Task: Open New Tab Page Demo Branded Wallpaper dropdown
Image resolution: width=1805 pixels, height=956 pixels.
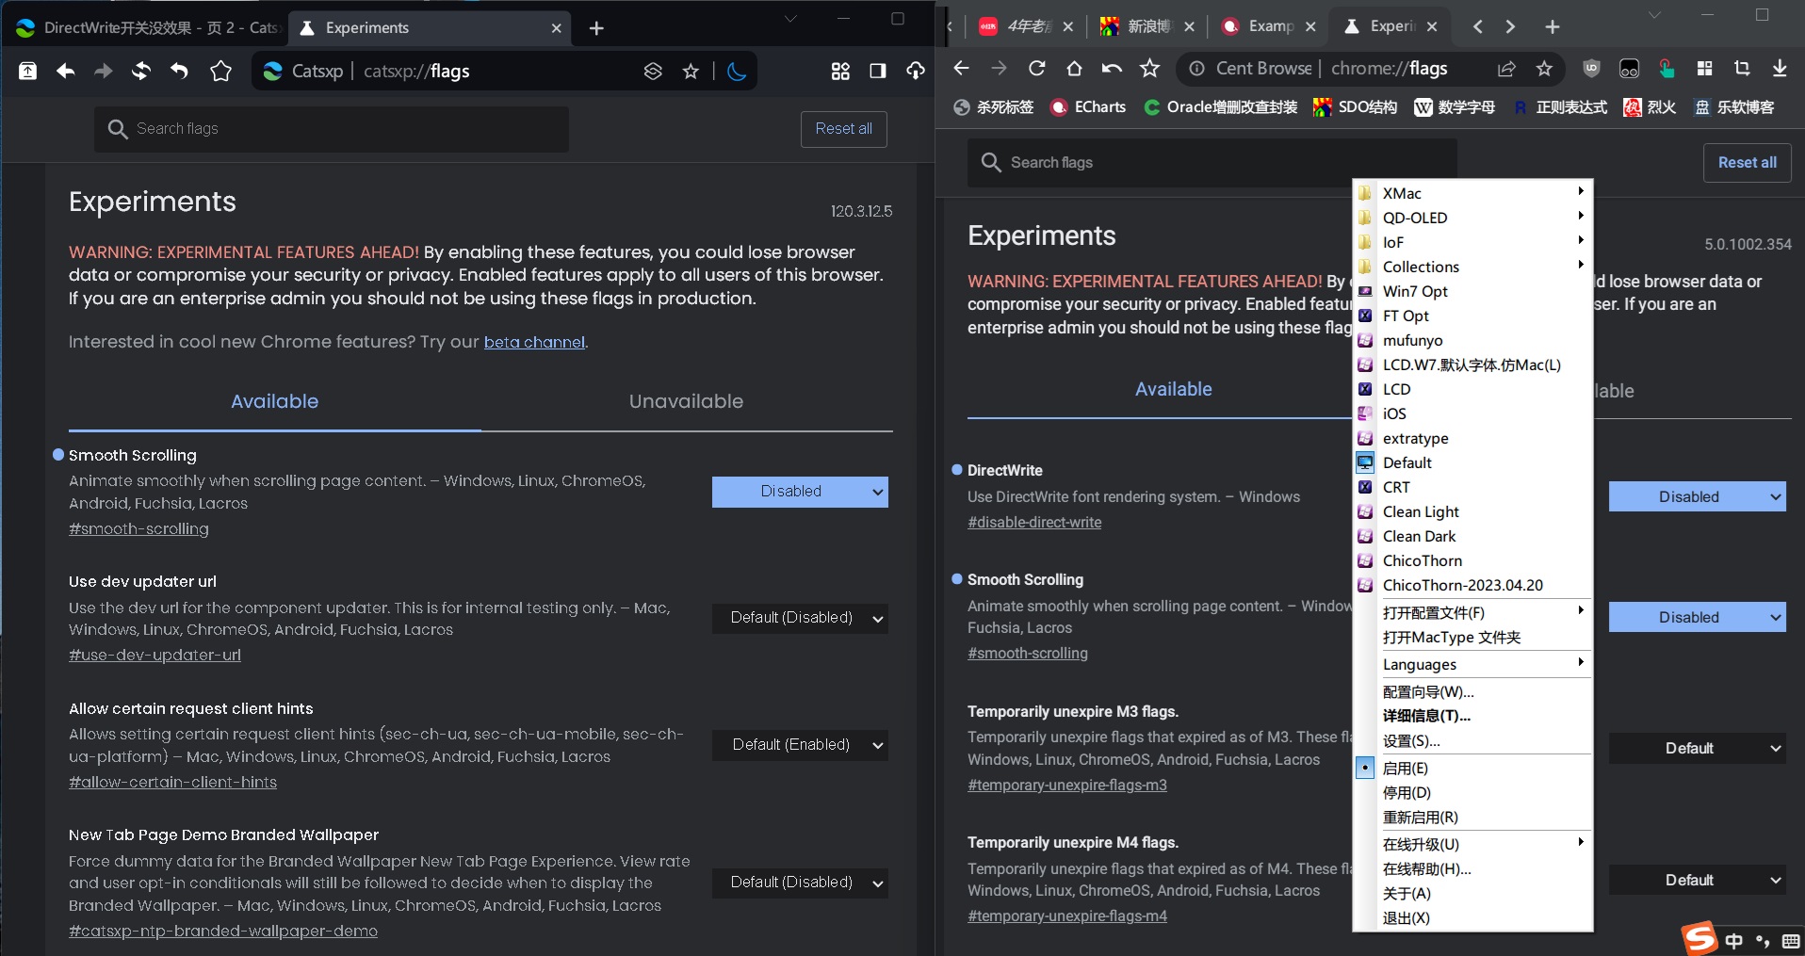Action: click(800, 883)
